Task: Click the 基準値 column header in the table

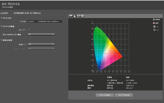Action: [x=110, y=77]
